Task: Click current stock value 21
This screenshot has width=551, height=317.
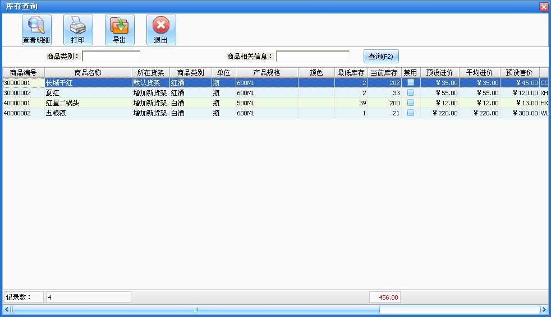Action: pos(384,113)
